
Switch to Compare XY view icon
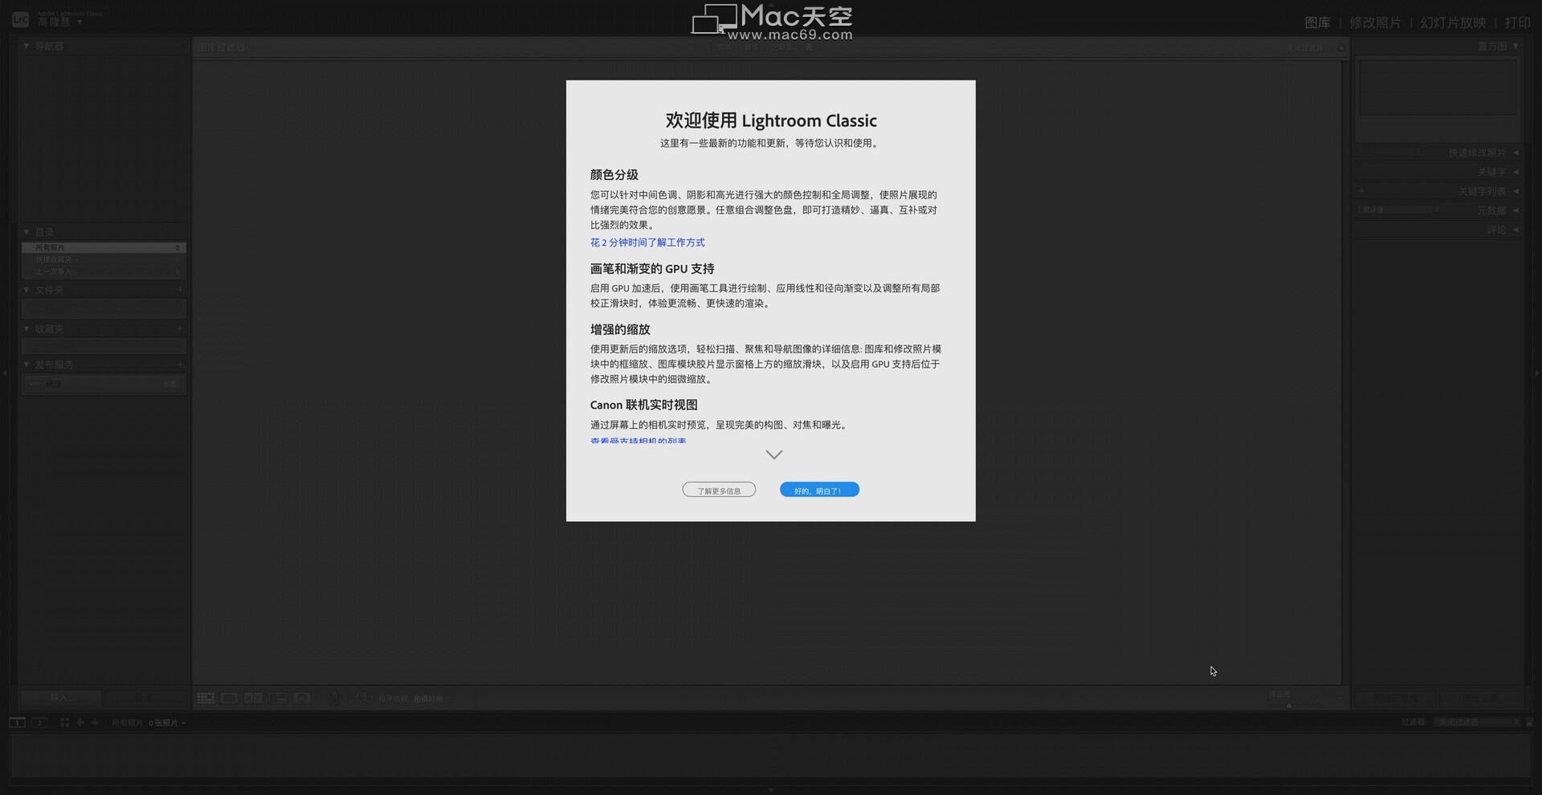254,698
